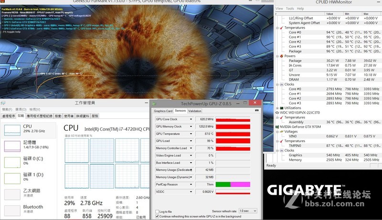
Task: Switch to the 處理程序 tab in Task Manager
Action: (9, 116)
